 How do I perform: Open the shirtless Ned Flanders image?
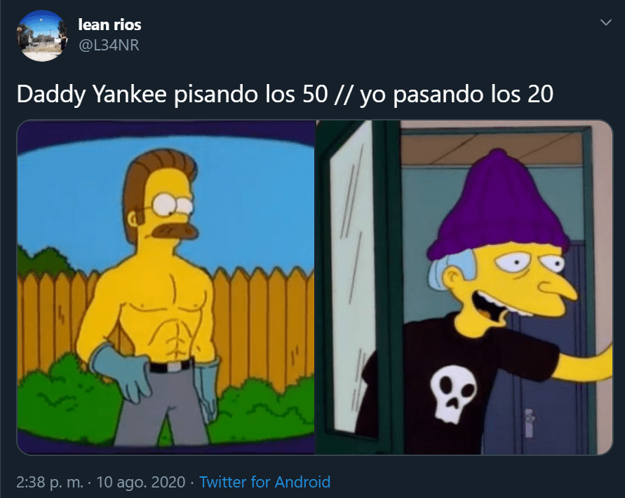166,287
